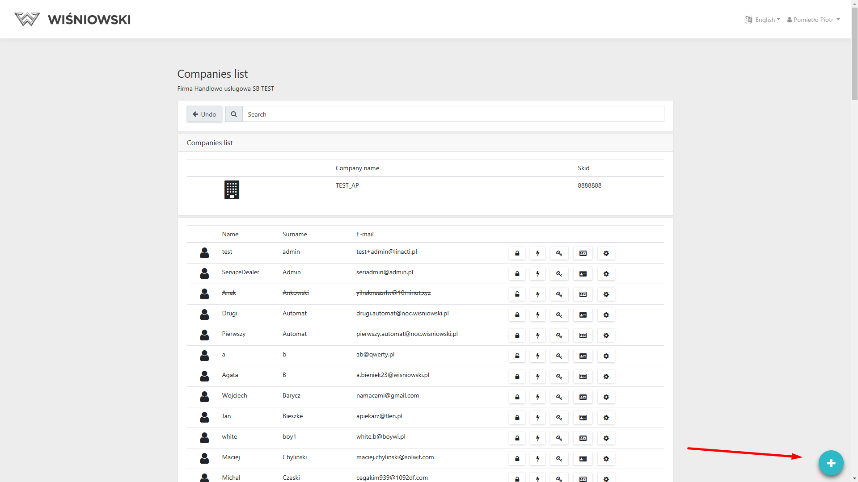Open gear settings for Pierwszy Automat
858x482 pixels.
(x=606, y=335)
